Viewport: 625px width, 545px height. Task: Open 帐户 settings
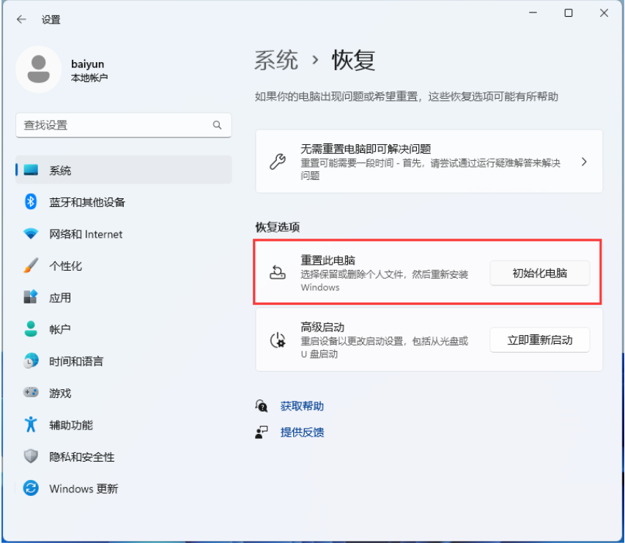pos(124,329)
